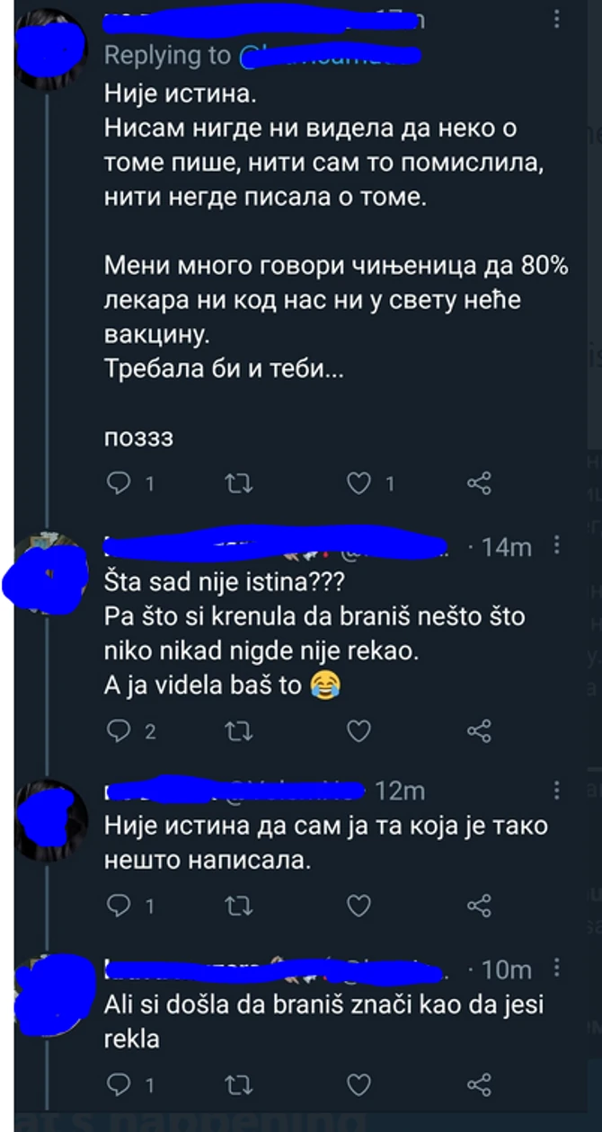Open the share menu on the 12m tweet
Screen dimensions: 602x1132
[x=478, y=906]
